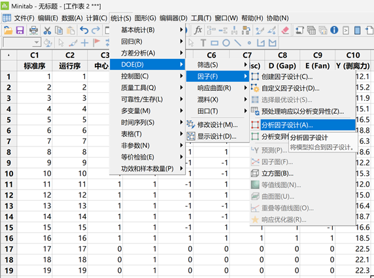Click the blue plus crosshair icon
374x278 pixels.
click(85, 43)
